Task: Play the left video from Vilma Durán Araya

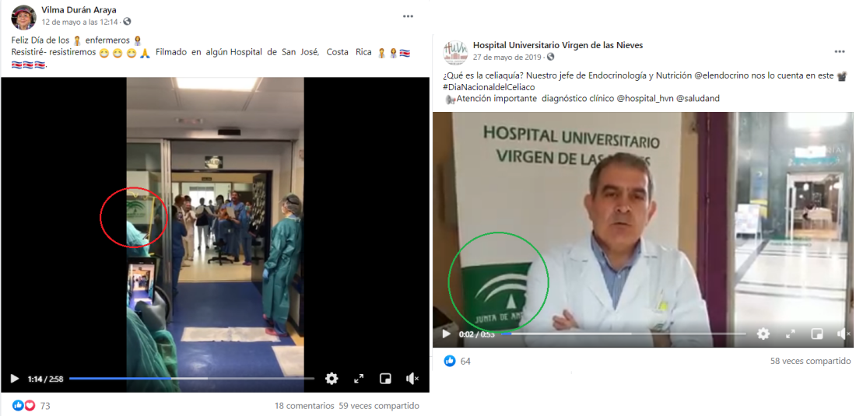Action: (x=14, y=379)
